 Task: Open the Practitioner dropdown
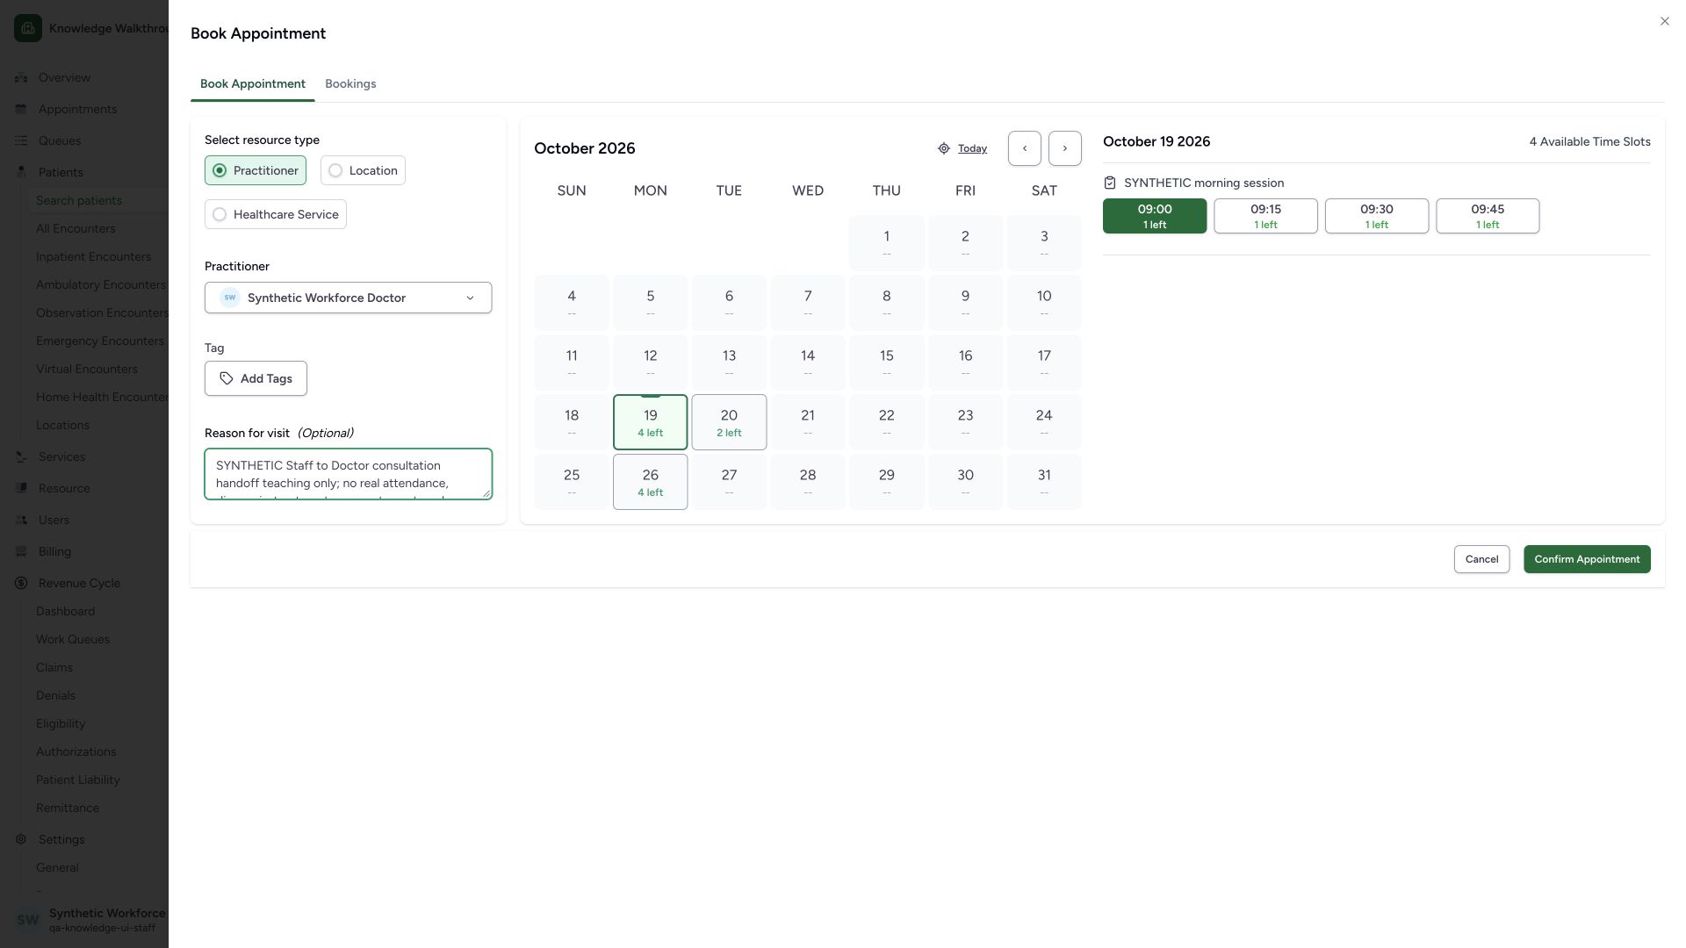348,298
